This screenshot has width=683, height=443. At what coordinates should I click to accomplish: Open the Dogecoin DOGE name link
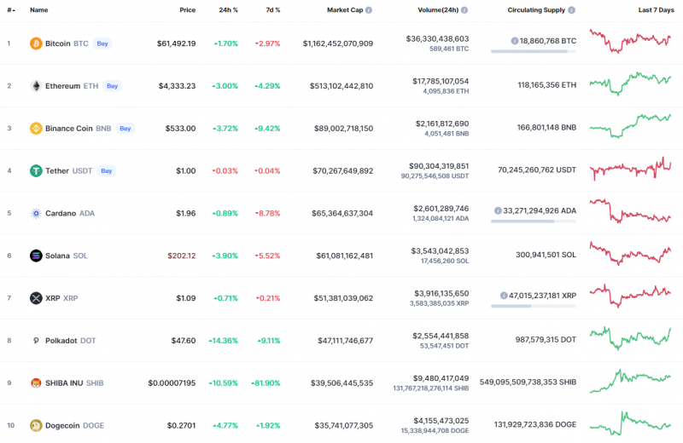74,426
